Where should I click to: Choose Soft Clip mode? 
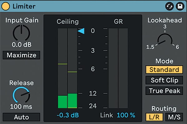(164, 80)
